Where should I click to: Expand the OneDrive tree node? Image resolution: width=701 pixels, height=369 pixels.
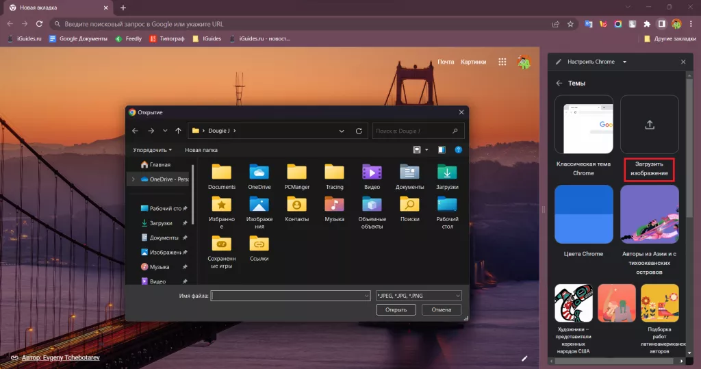pyautogui.click(x=133, y=179)
